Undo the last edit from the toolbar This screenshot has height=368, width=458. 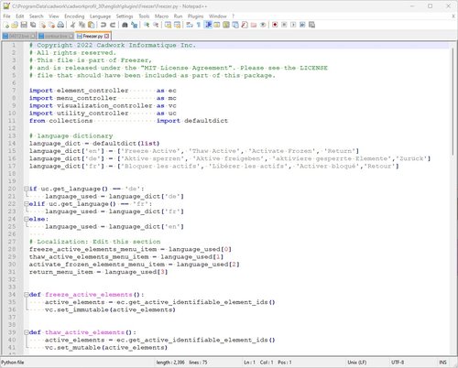(104, 25)
